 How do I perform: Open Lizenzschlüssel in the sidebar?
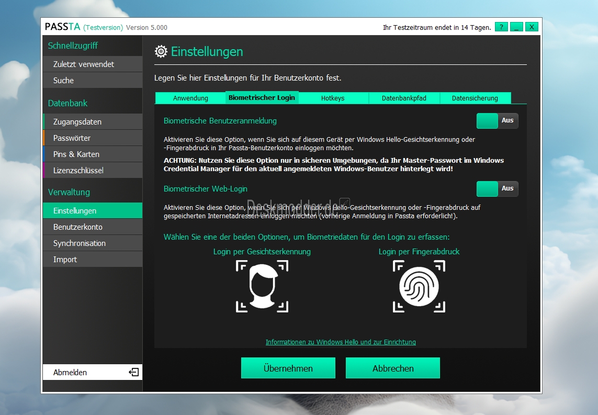[x=92, y=171]
